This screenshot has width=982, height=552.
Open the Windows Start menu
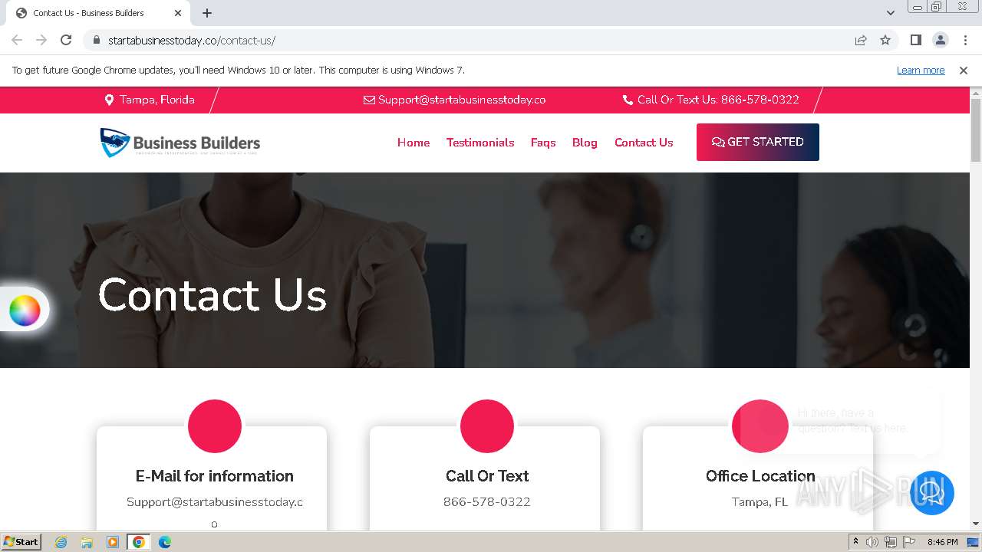21,541
